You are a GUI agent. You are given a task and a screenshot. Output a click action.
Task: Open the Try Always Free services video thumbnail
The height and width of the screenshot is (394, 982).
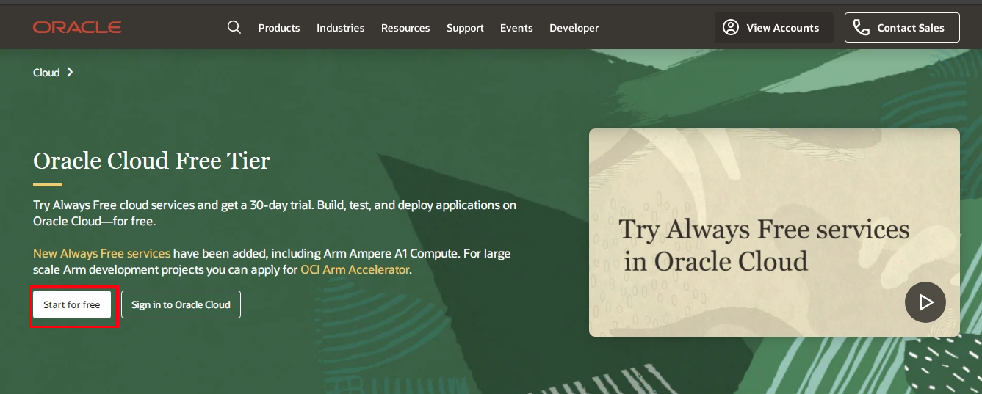point(774,233)
